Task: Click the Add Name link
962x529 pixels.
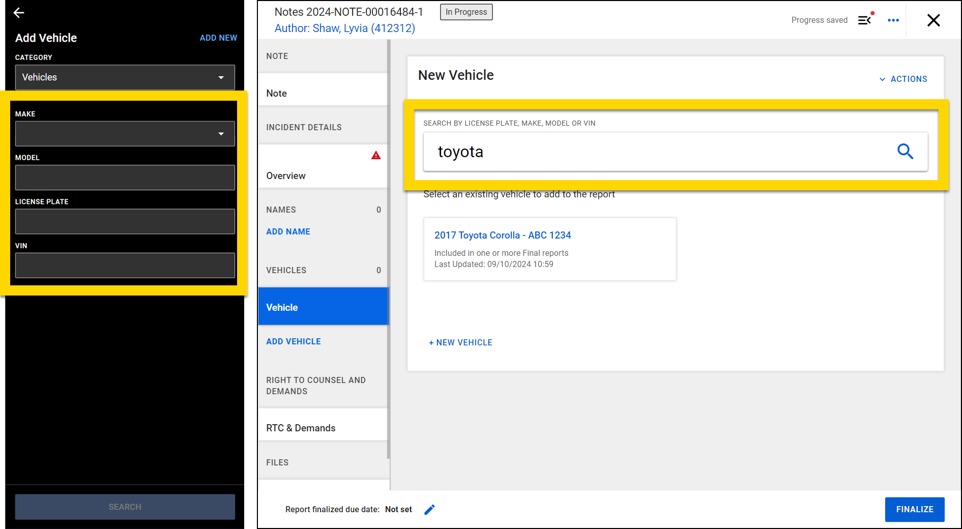Action: point(288,232)
